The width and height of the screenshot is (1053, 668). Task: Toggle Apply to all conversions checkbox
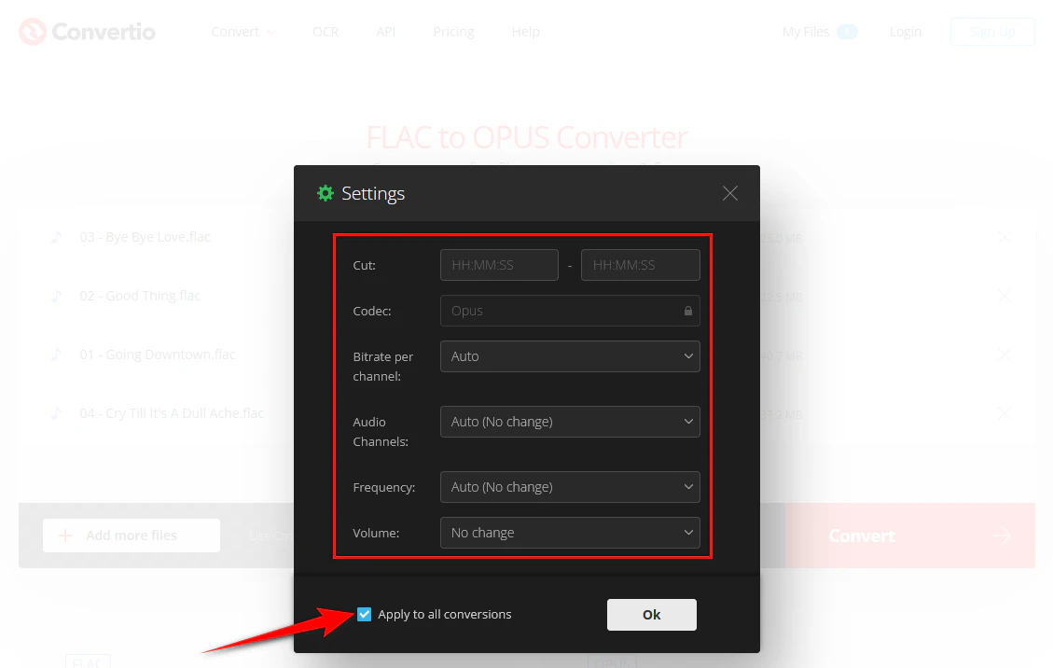365,614
